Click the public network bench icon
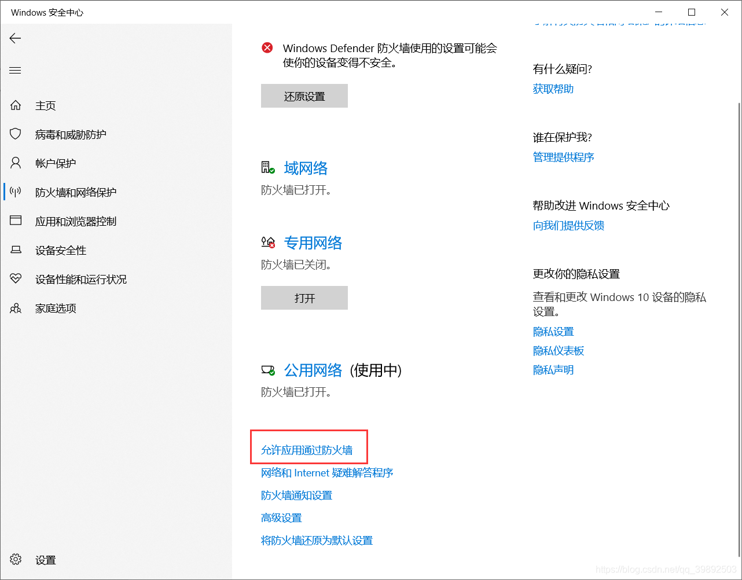This screenshot has height=580, width=742. point(268,370)
